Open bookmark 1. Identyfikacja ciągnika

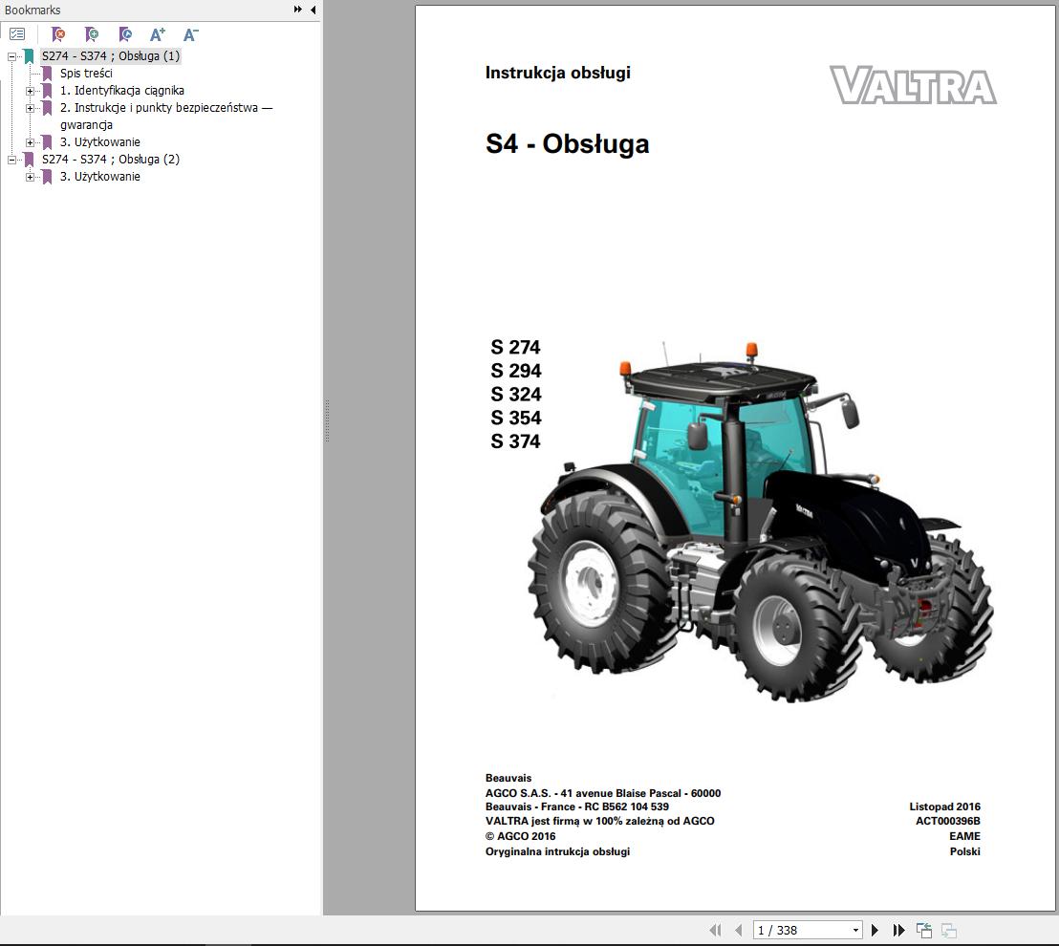(121, 91)
